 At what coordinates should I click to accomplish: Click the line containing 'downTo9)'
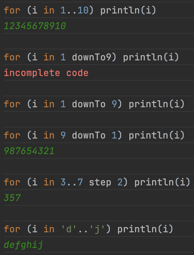point(91,57)
